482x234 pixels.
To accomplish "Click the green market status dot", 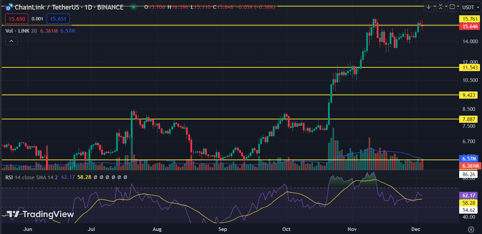I will pos(134,7).
